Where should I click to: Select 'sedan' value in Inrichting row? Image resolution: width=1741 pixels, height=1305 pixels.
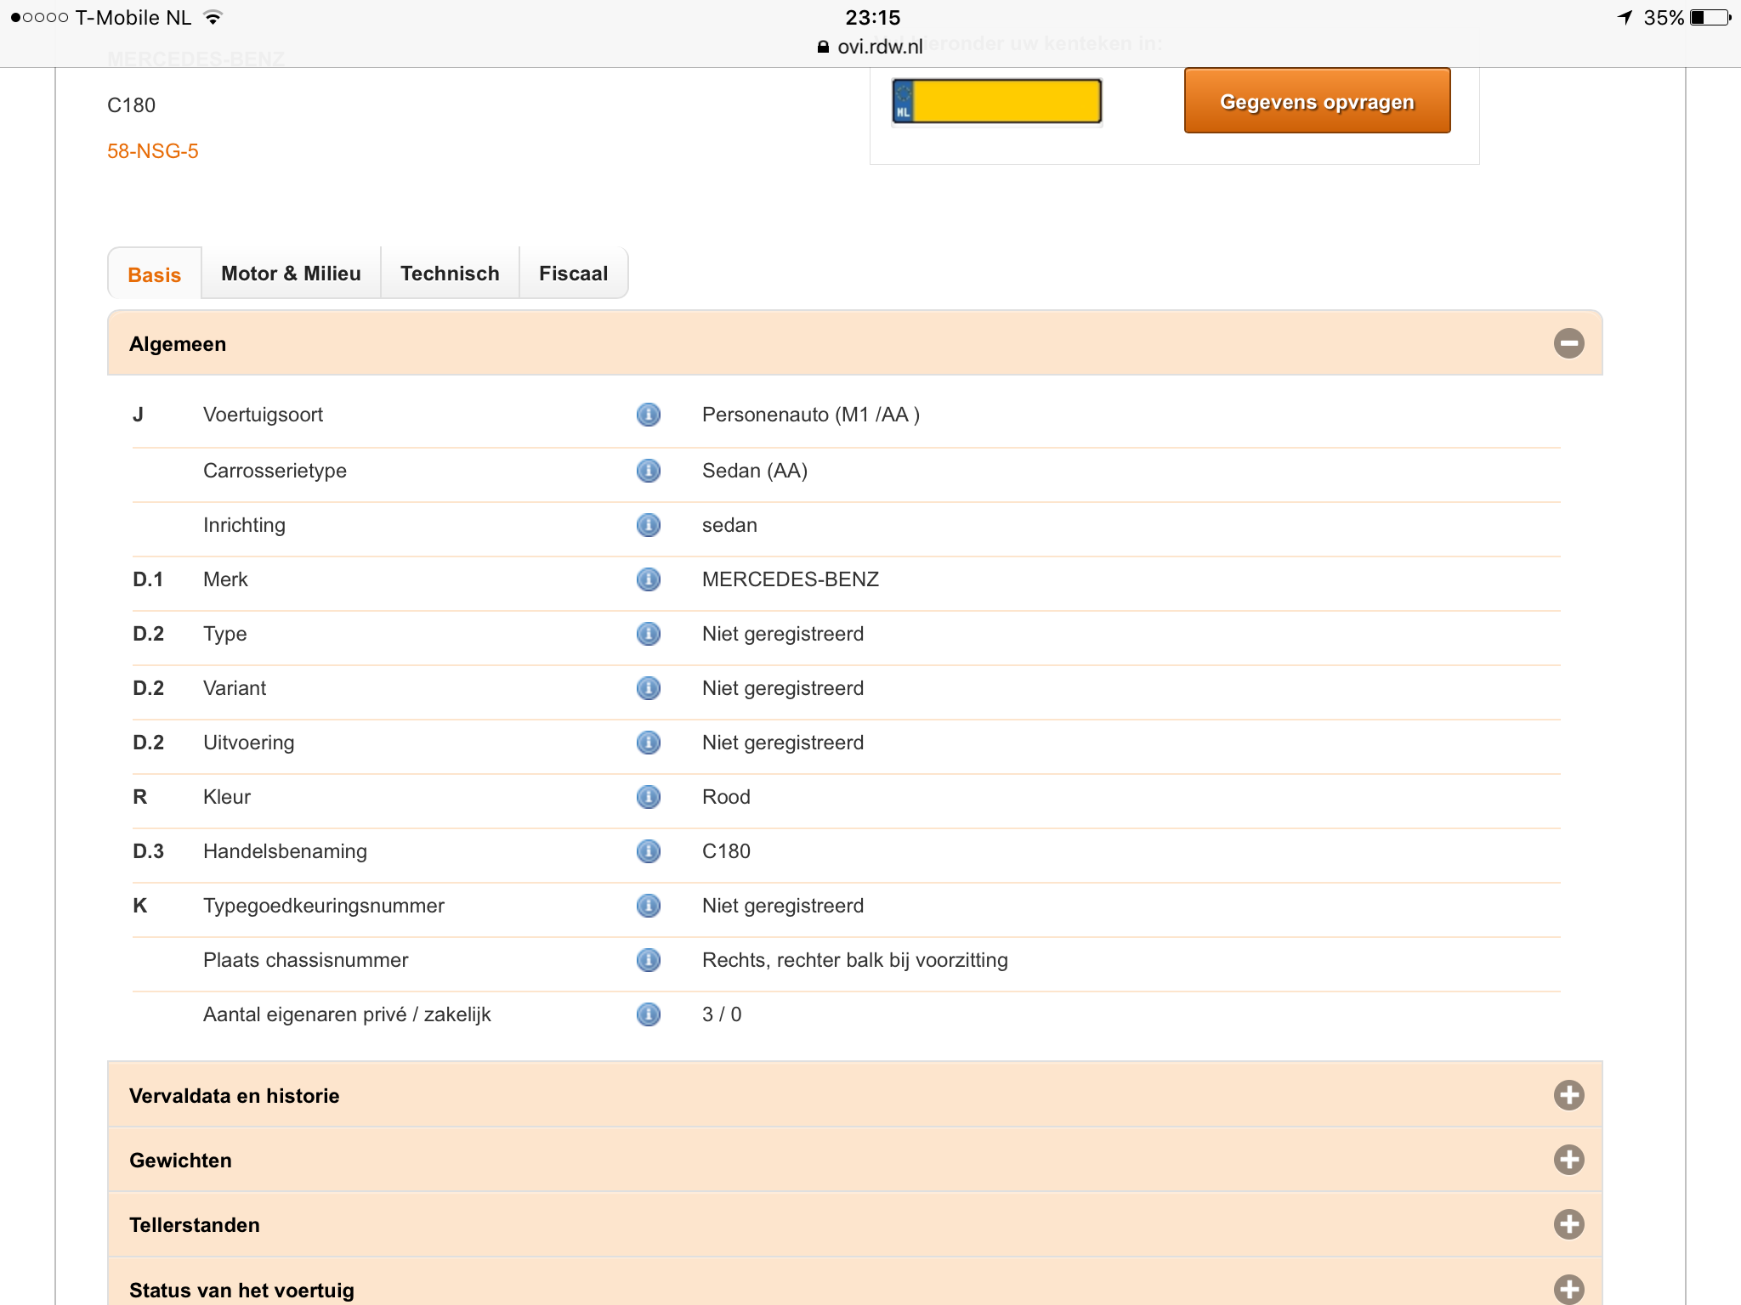coord(729,525)
